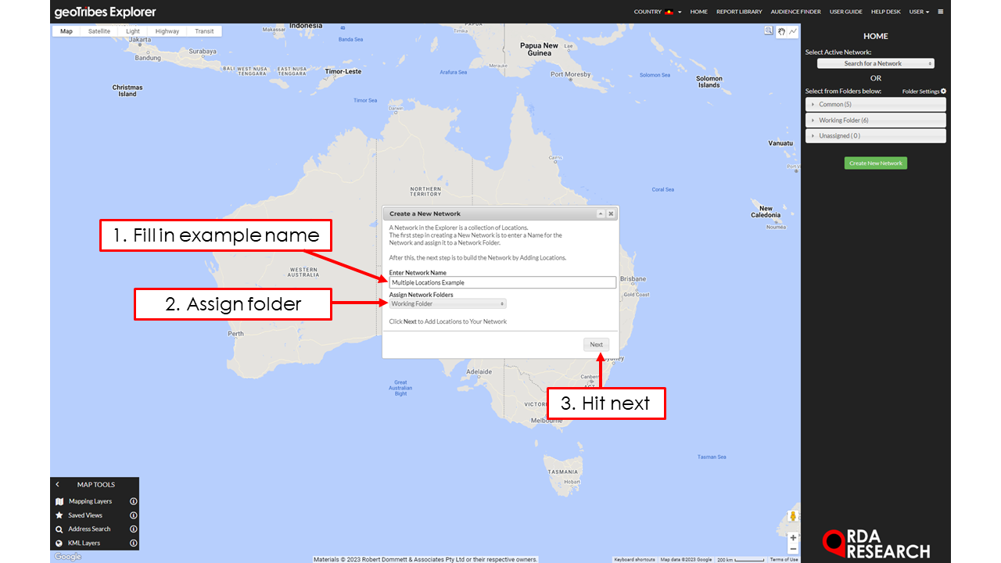1001x563 pixels.
Task: Click the Google logo on map
Action: pyautogui.click(x=67, y=557)
